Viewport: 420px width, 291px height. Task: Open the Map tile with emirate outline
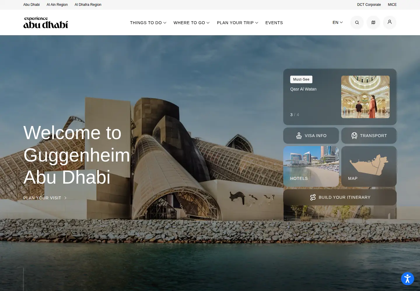[x=369, y=166]
